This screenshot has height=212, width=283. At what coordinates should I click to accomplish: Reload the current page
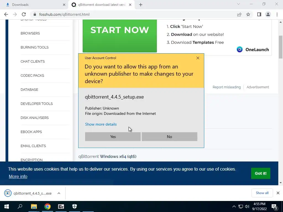click(24, 14)
